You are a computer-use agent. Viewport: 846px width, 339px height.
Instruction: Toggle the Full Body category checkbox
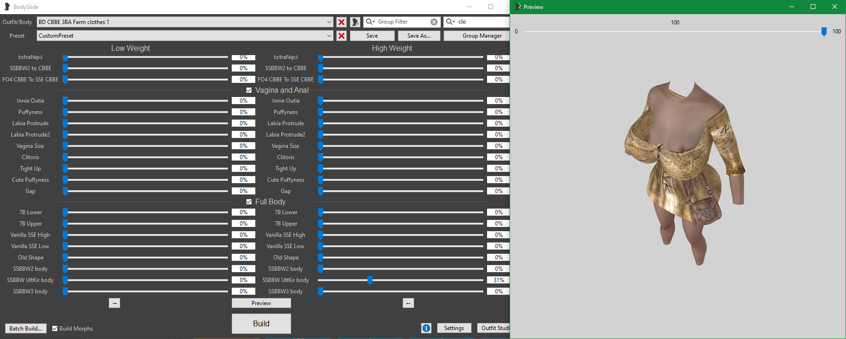[x=249, y=202]
